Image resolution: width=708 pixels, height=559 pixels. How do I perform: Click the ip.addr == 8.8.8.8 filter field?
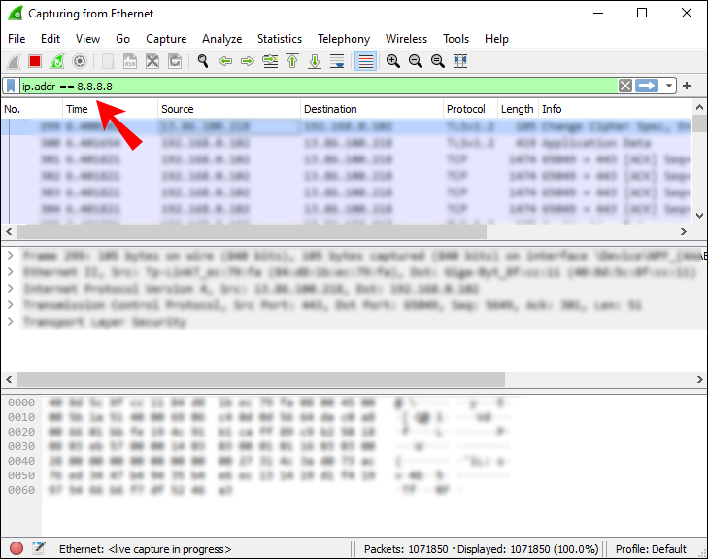319,86
